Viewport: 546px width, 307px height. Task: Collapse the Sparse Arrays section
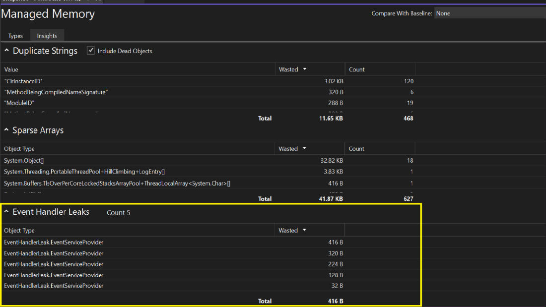[x=6, y=130]
